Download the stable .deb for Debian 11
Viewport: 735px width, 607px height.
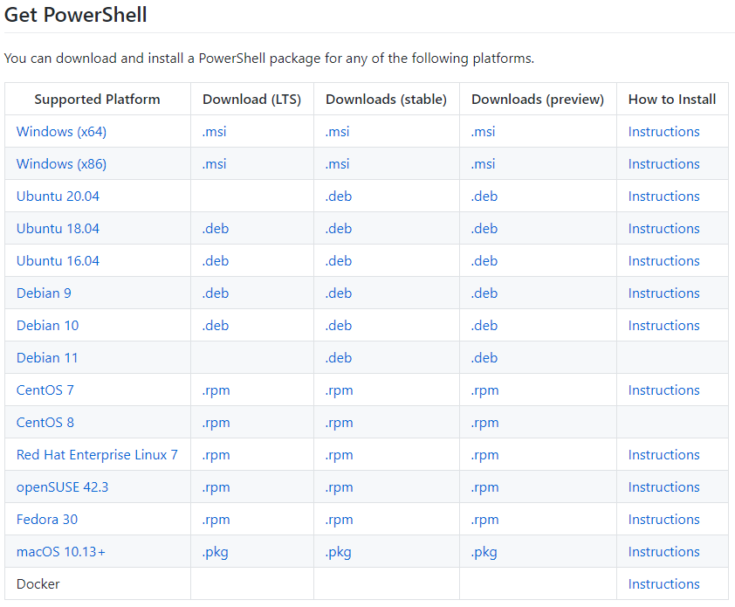tap(339, 357)
